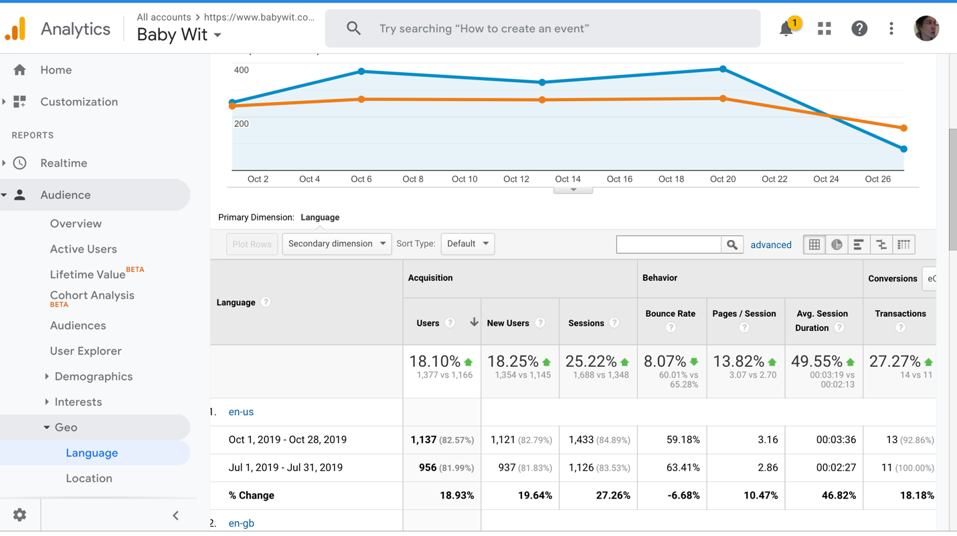Open Lifetime Value report
The image size is (957, 536).
[88, 274]
